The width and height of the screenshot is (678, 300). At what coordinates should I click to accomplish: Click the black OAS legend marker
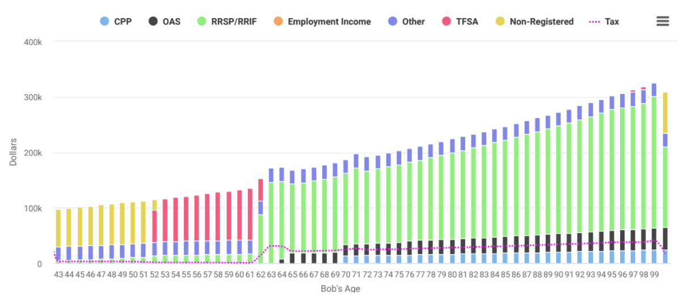[x=153, y=22]
